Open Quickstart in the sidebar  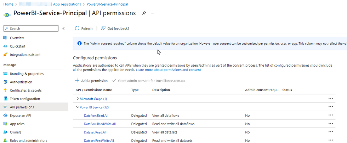[17, 46]
